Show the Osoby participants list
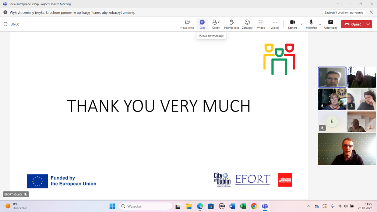Image resolution: width=377 pixels, height=212 pixels. point(216,24)
